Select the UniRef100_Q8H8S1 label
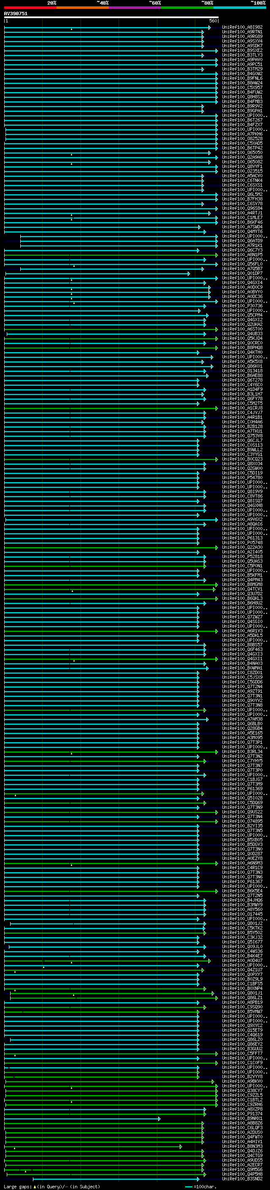The width and height of the screenshot is (270, 1190). tap(242, 97)
